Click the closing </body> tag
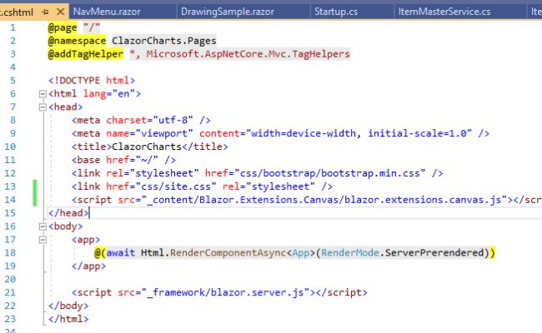Screen dimensions: 542x333 (68, 306)
